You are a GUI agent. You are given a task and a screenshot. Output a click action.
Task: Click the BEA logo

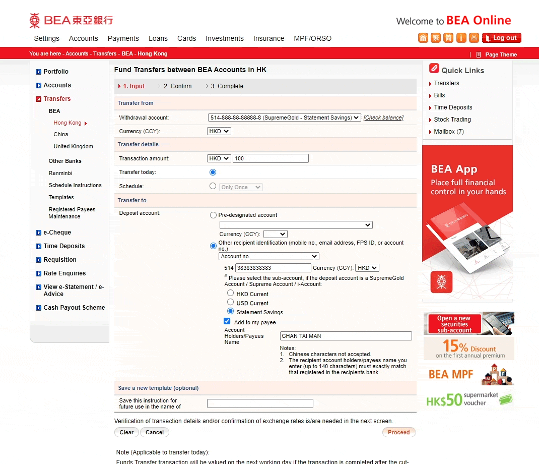pos(71,21)
